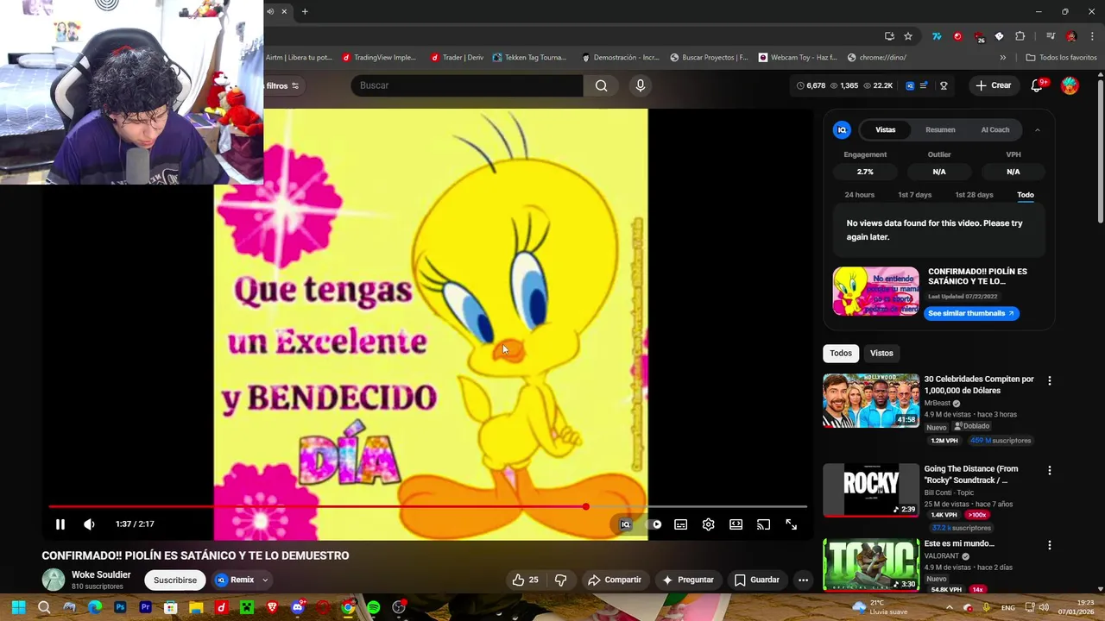
Task: Enter full screen mode
Action: (791, 524)
